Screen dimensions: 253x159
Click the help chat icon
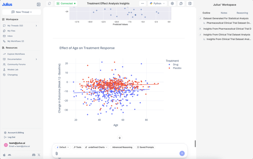coord(181,3)
